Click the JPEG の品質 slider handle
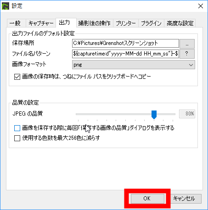208x210 pixels. tap(154, 115)
